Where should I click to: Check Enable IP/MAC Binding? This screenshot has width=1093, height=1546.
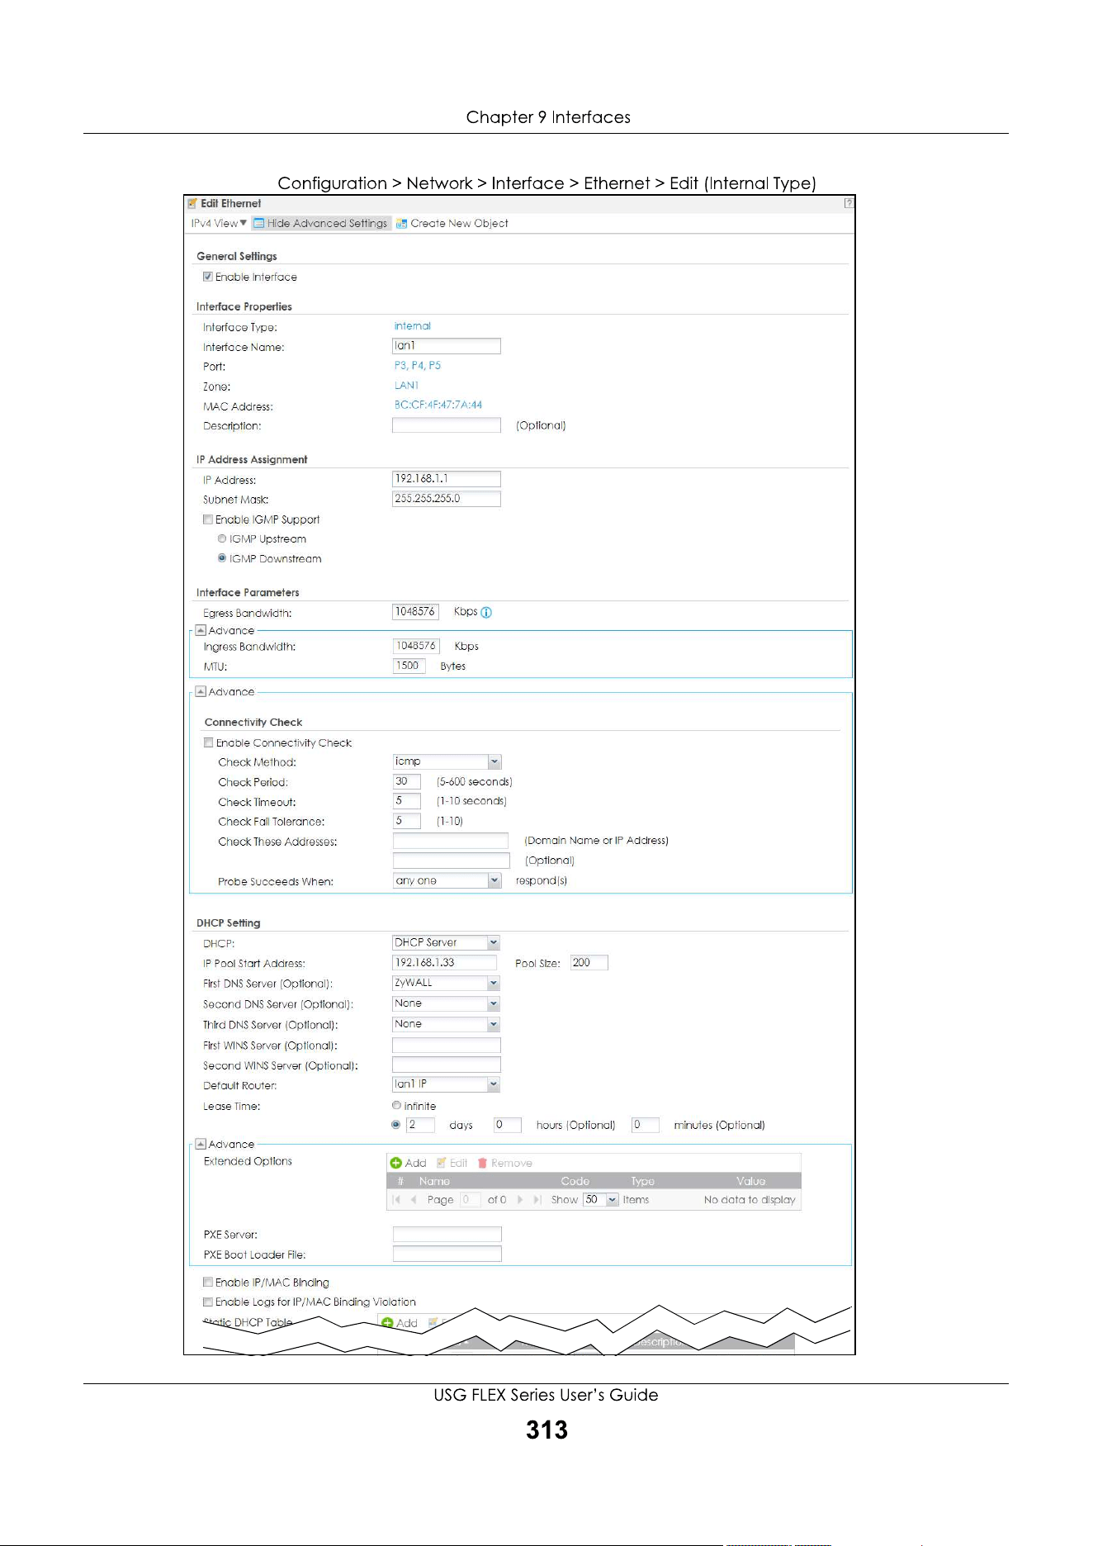pyautogui.click(x=208, y=1282)
